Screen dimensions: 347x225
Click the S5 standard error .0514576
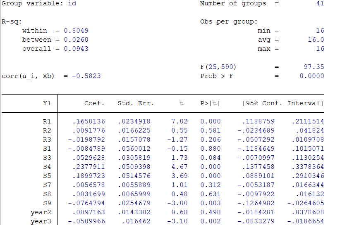click(134, 176)
